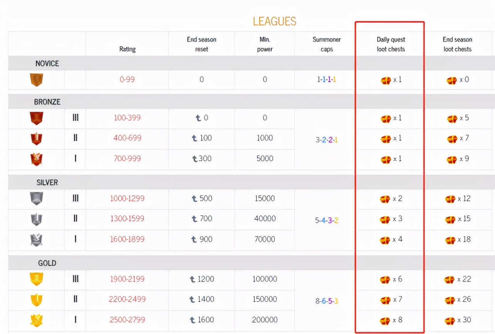Click the Gold III tier numeral III
The image size is (495, 334).
[75, 279]
